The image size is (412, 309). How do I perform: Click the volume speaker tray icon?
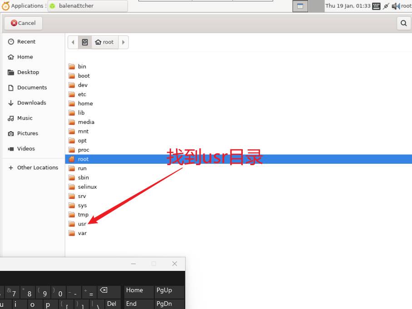[396, 6]
